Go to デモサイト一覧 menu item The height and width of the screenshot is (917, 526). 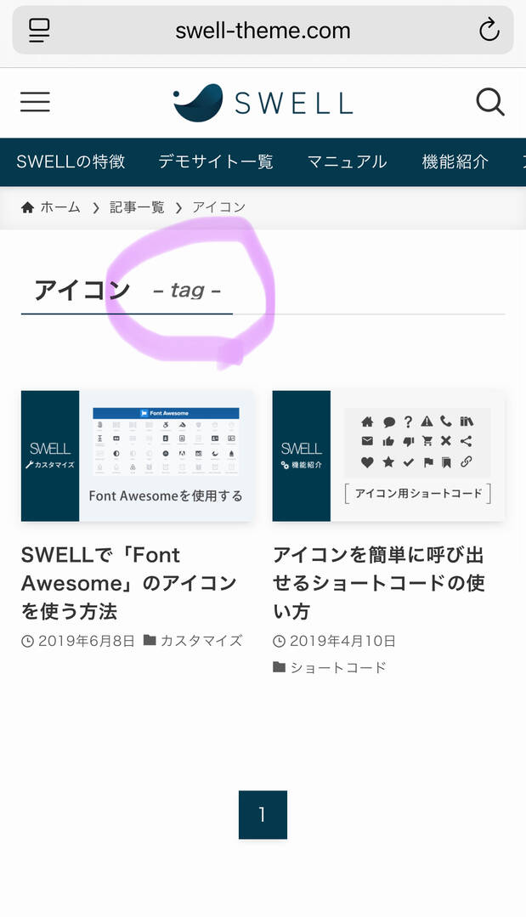pos(216,161)
